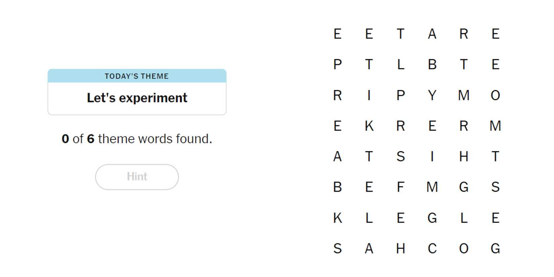Select the letter O next to M

(x=495, y=95)
